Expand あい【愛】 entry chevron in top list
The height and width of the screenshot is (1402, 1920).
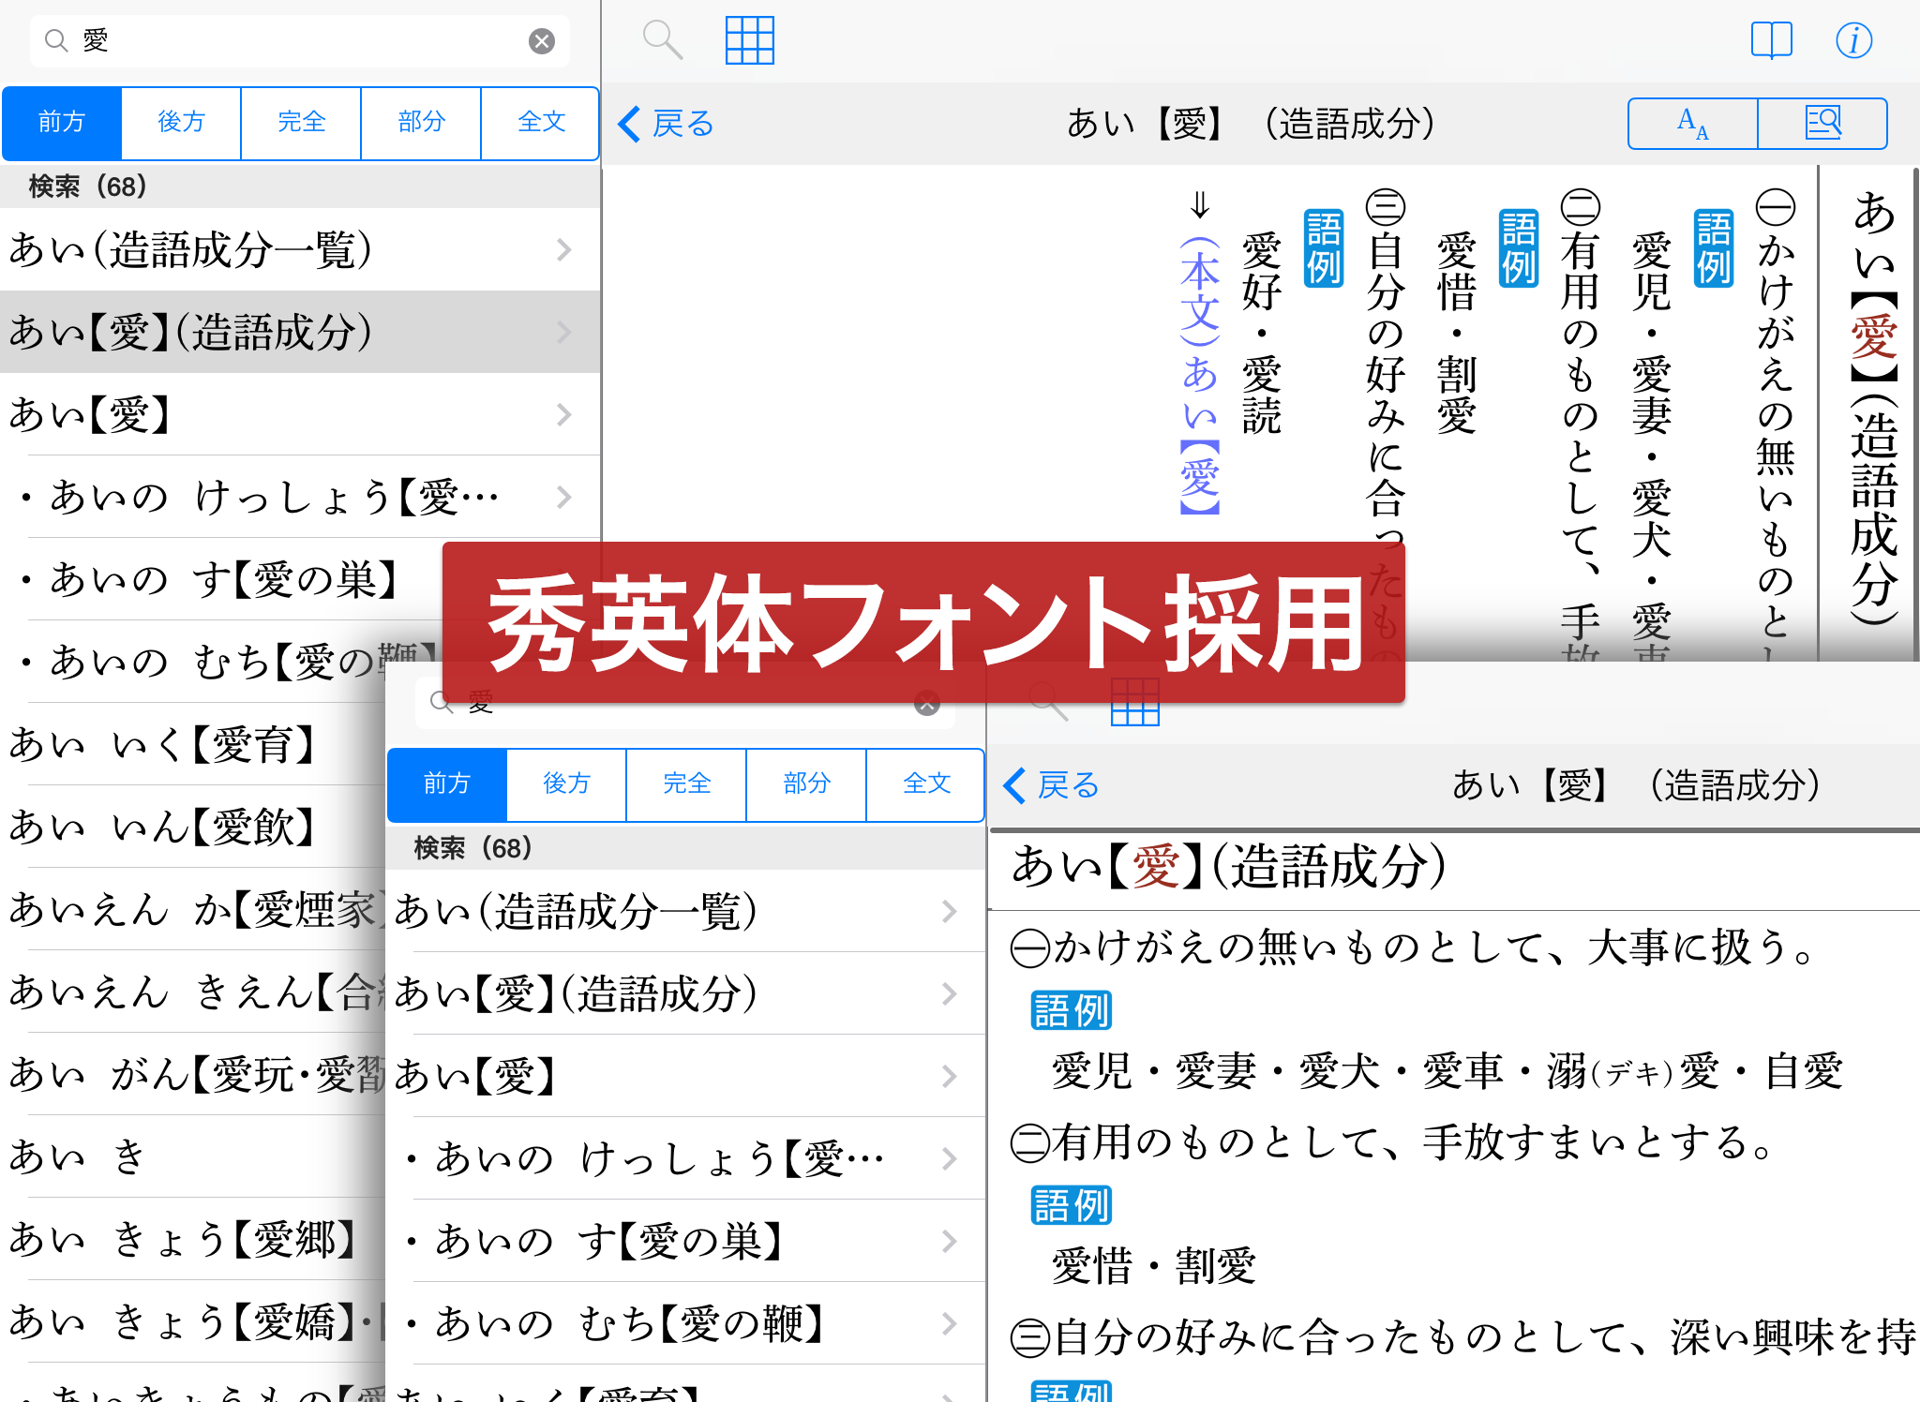click(x=563, y=415)
